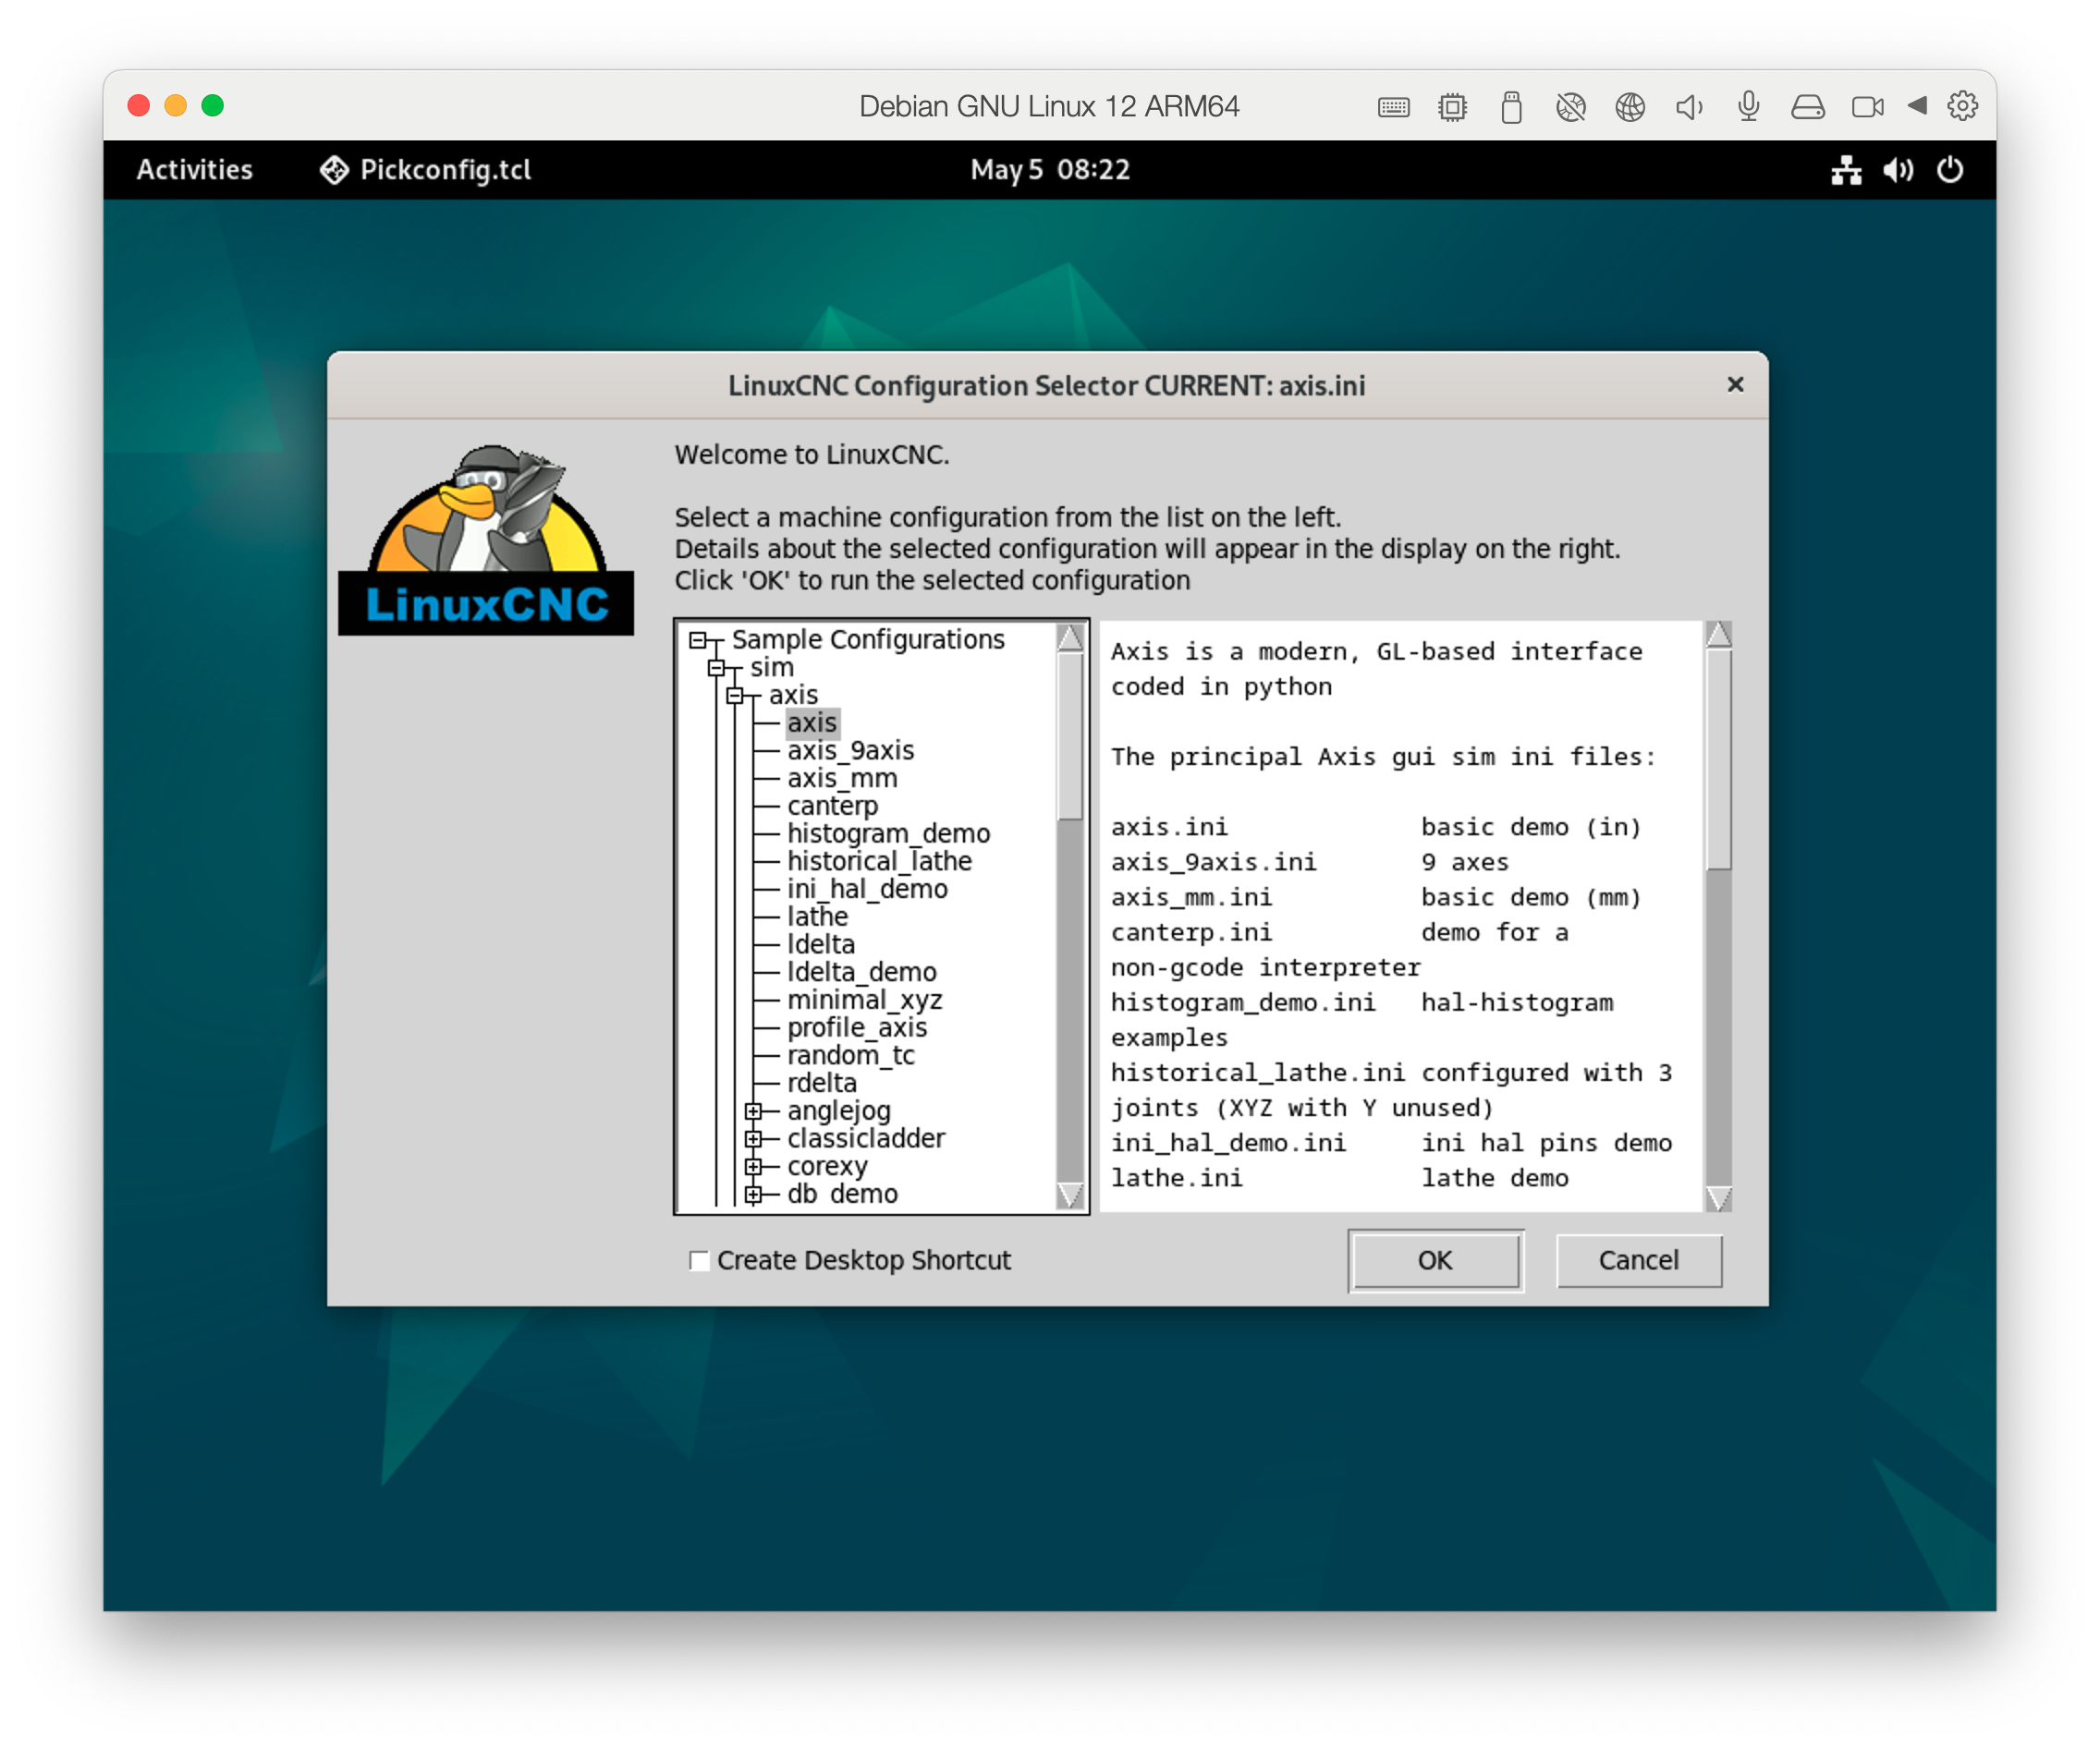Open the USB device icon in VM toolbar

(1511, 107)
